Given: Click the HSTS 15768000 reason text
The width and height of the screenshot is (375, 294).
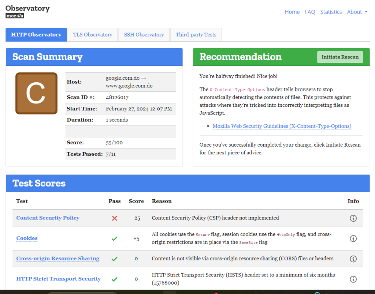Looking at the screenshot, I should [x=243, y=279].
